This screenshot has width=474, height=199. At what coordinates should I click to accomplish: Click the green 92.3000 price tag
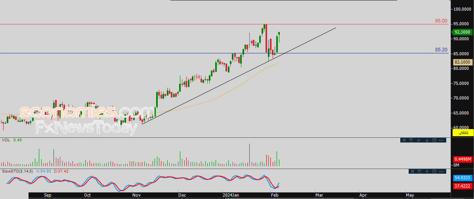pos(462,32)
